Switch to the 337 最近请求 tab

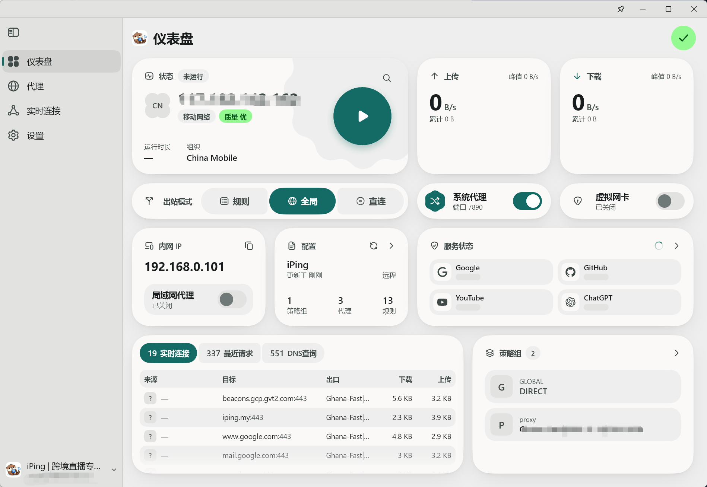click(229, 353)
